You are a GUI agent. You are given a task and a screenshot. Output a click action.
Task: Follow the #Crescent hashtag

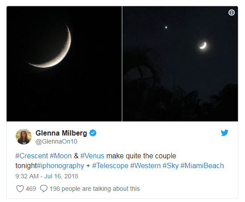pyautogui.click(x=32, y=156)
